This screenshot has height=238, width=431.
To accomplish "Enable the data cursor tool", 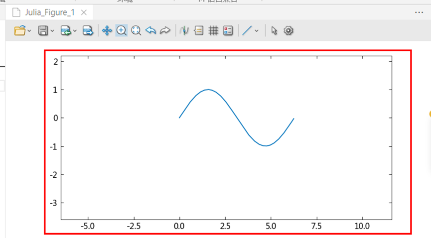I will 184,30.
